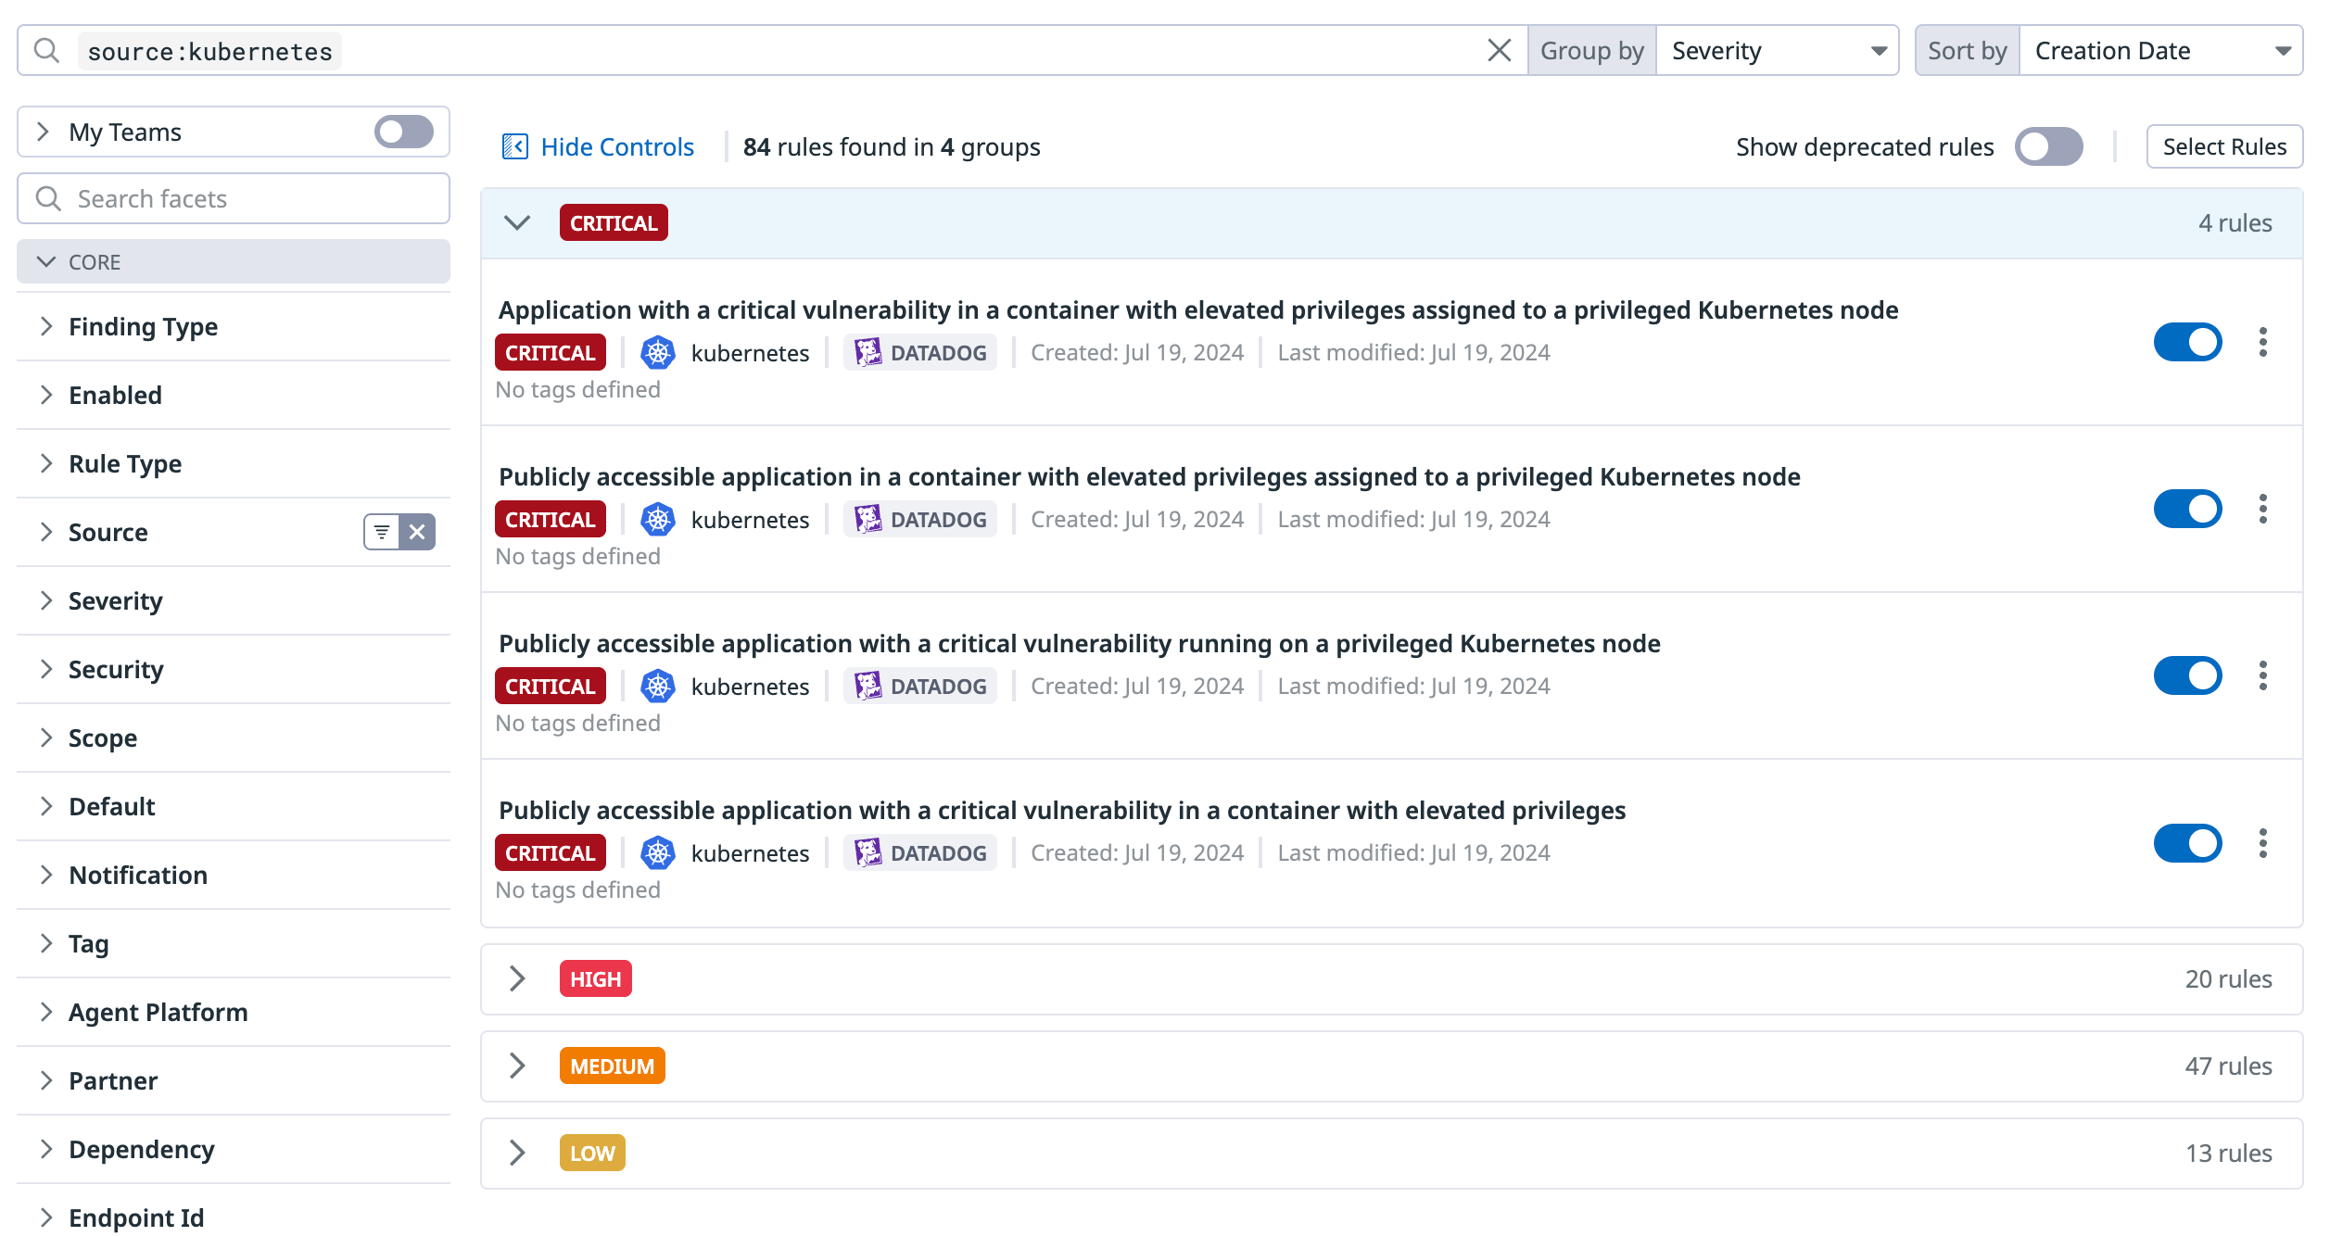Image resolution: width=2330 pixels, height=1236 pixels.
Task: Click the MEDIUM severity badge
Action: pos(612,1066)
